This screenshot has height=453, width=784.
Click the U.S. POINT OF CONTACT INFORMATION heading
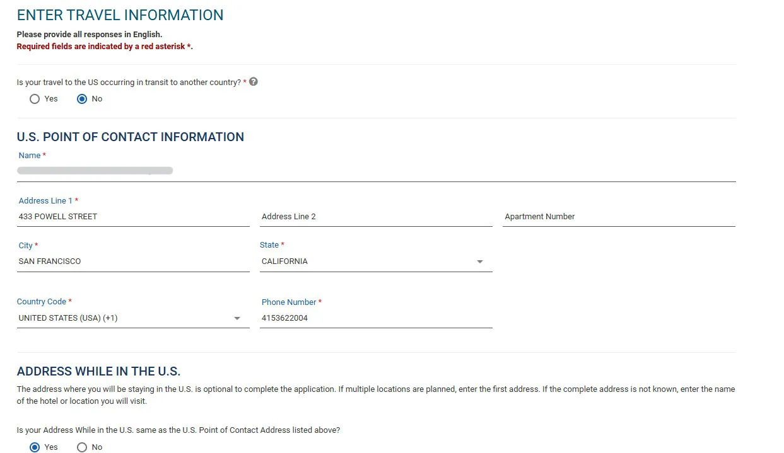130,137
